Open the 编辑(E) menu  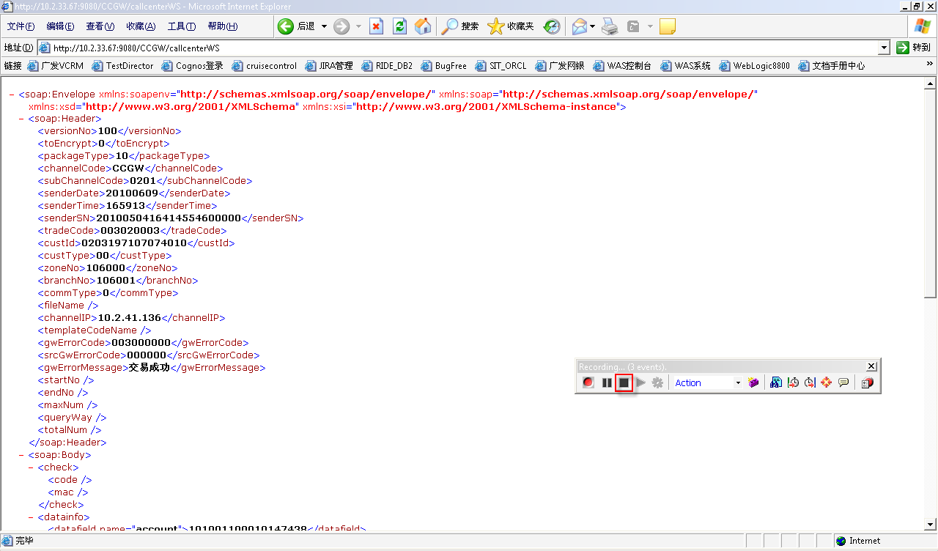click(x=60, y=26)
